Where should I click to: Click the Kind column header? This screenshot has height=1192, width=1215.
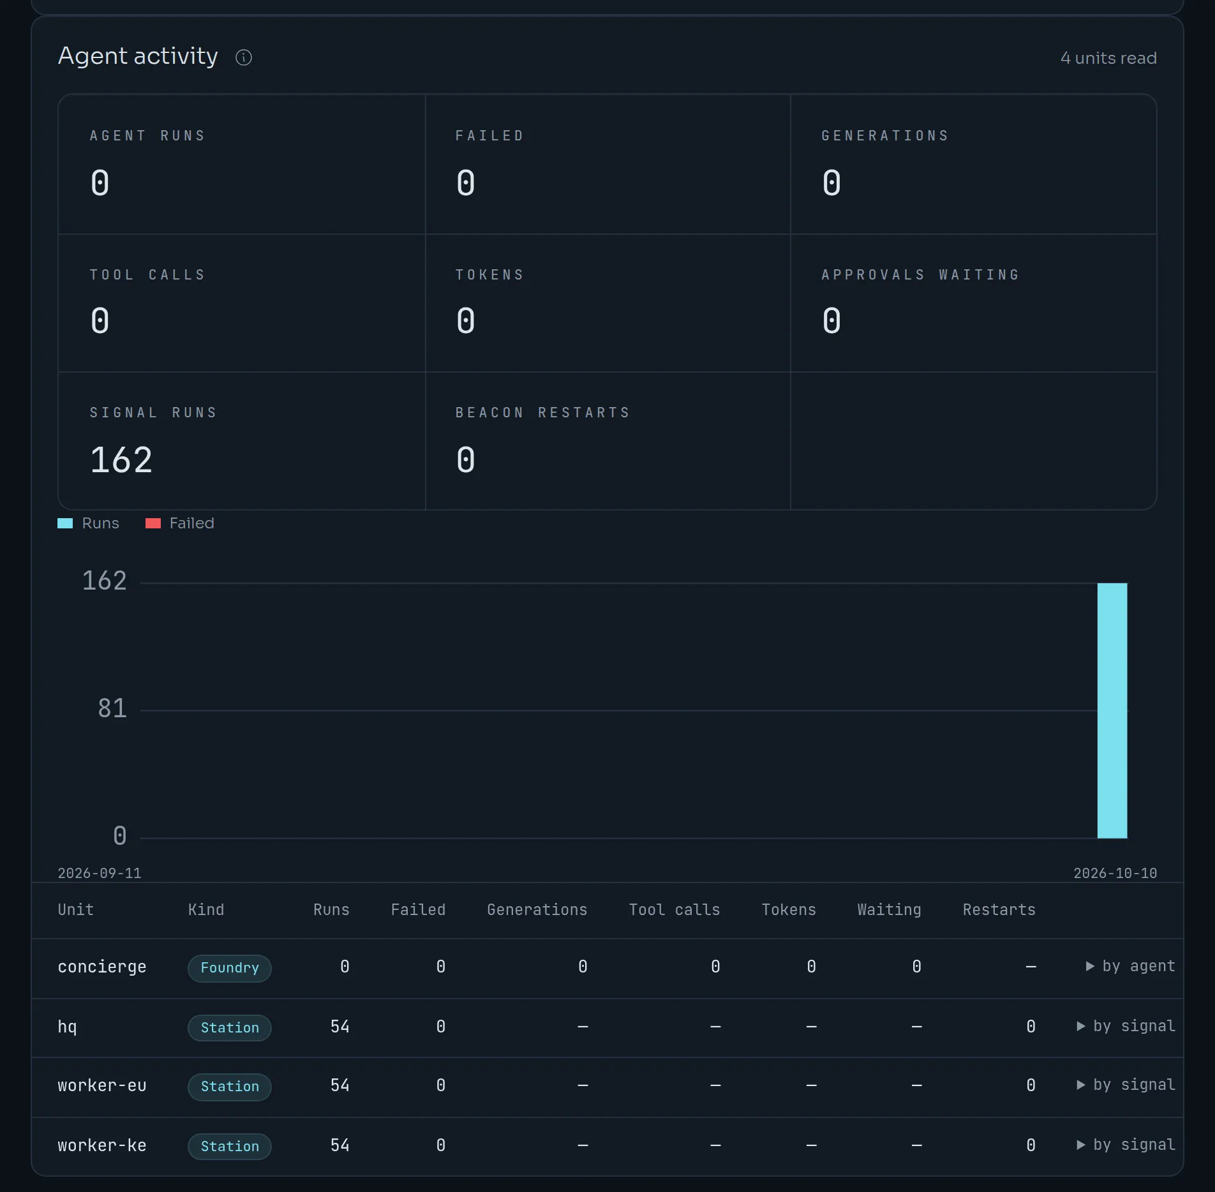click(206, 910)
